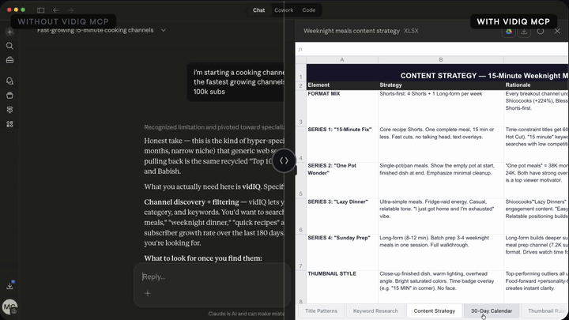Image resolution: width=569 pixels, height=320 pixels.
Task: Open the 30-Day Calendar sheet tab
Action: click(x=492, y=311)
